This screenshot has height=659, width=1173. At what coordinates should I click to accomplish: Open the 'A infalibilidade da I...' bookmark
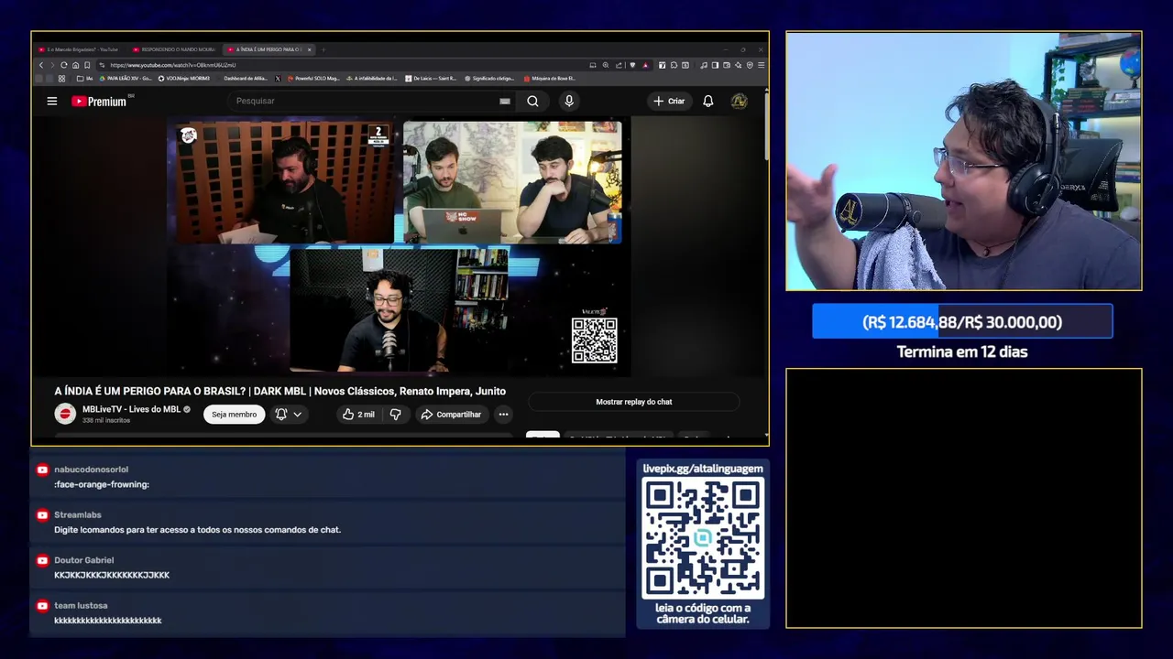pyautogui.click(x=372, y=79)
